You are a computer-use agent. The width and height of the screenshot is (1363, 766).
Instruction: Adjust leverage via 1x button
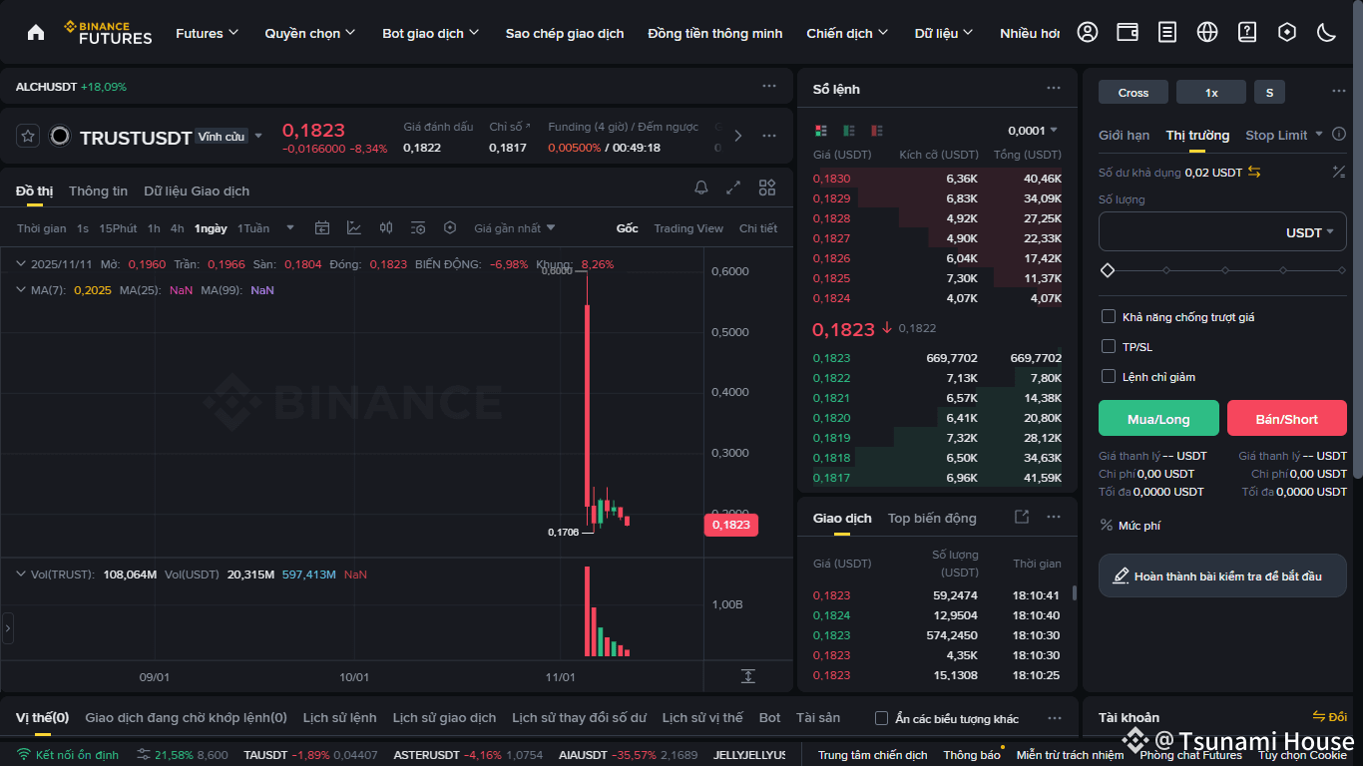(x=1211, y=92)
